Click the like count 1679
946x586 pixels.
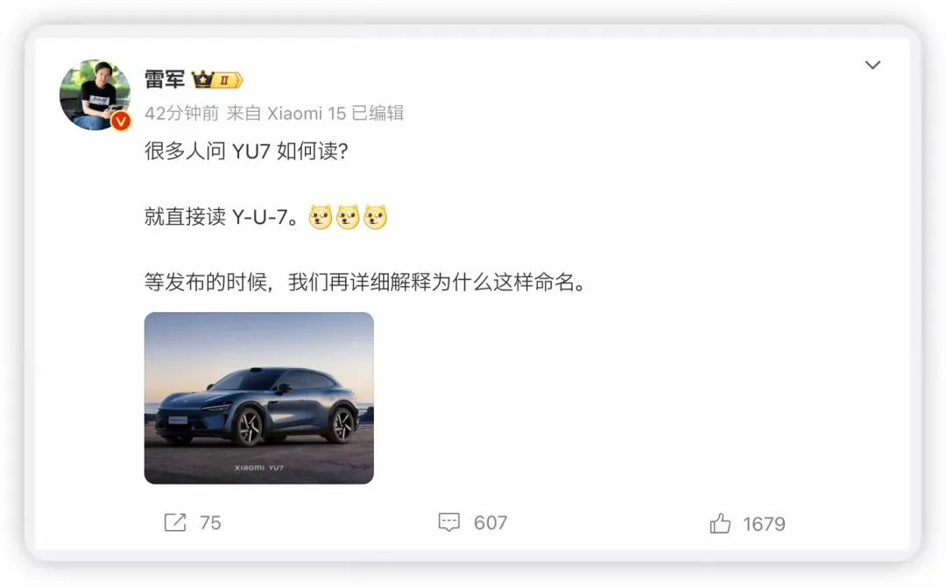click(764, 524)
